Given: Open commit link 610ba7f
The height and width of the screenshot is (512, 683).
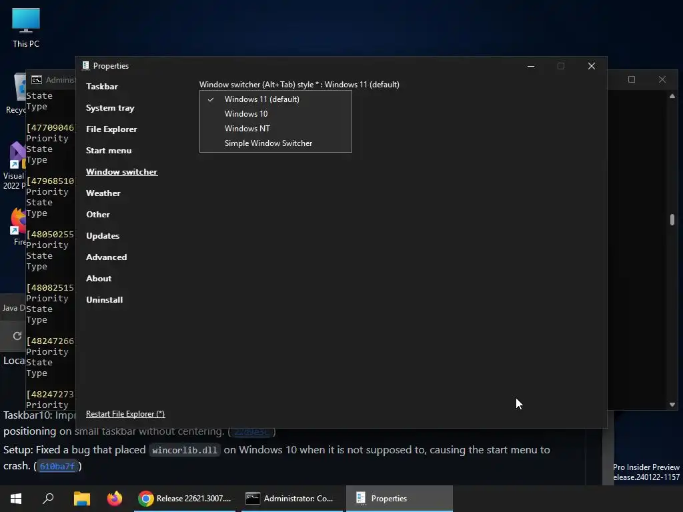Looking at the screenshot, I should [x=57, y=466].
